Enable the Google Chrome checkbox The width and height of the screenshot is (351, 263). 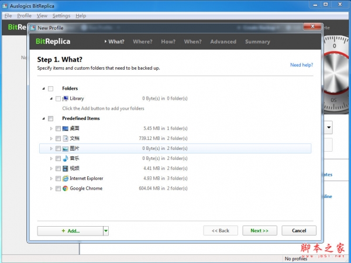click(58, 189)
